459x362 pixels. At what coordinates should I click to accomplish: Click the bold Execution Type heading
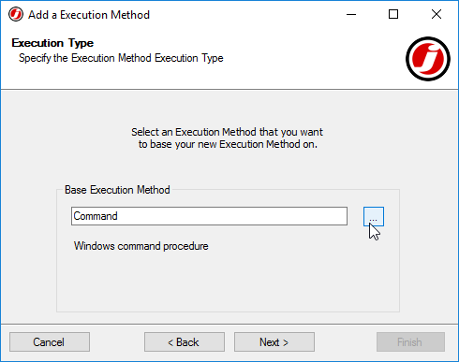52,43
